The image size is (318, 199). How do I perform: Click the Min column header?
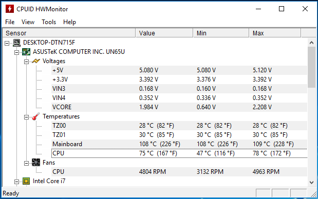pos(221,33)
